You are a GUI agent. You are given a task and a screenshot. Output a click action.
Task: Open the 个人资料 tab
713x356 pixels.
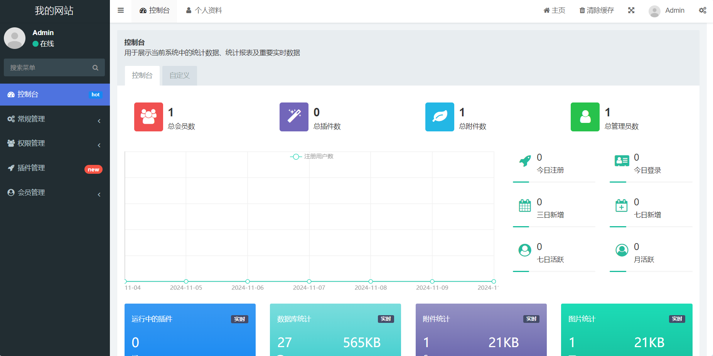pyautogui.click(x=204, y=10)
